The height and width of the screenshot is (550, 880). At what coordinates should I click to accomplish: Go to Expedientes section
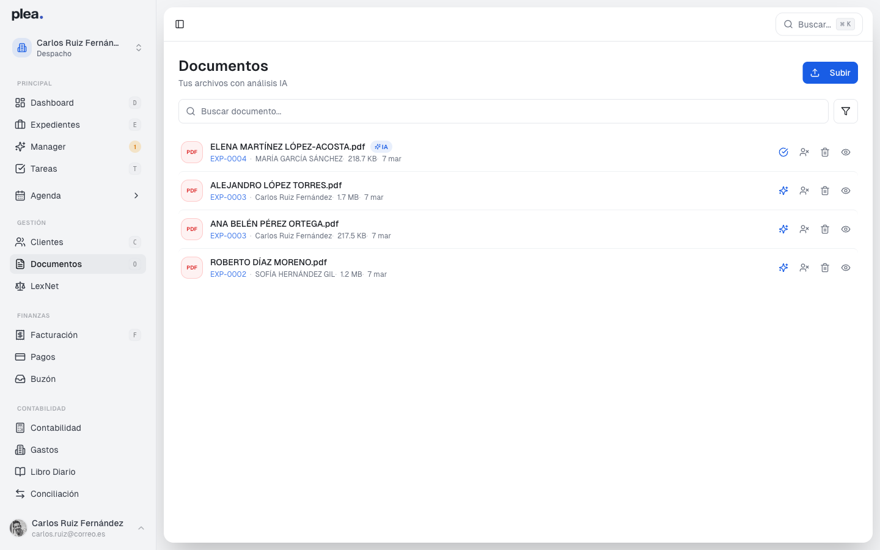tap(78, 125)
